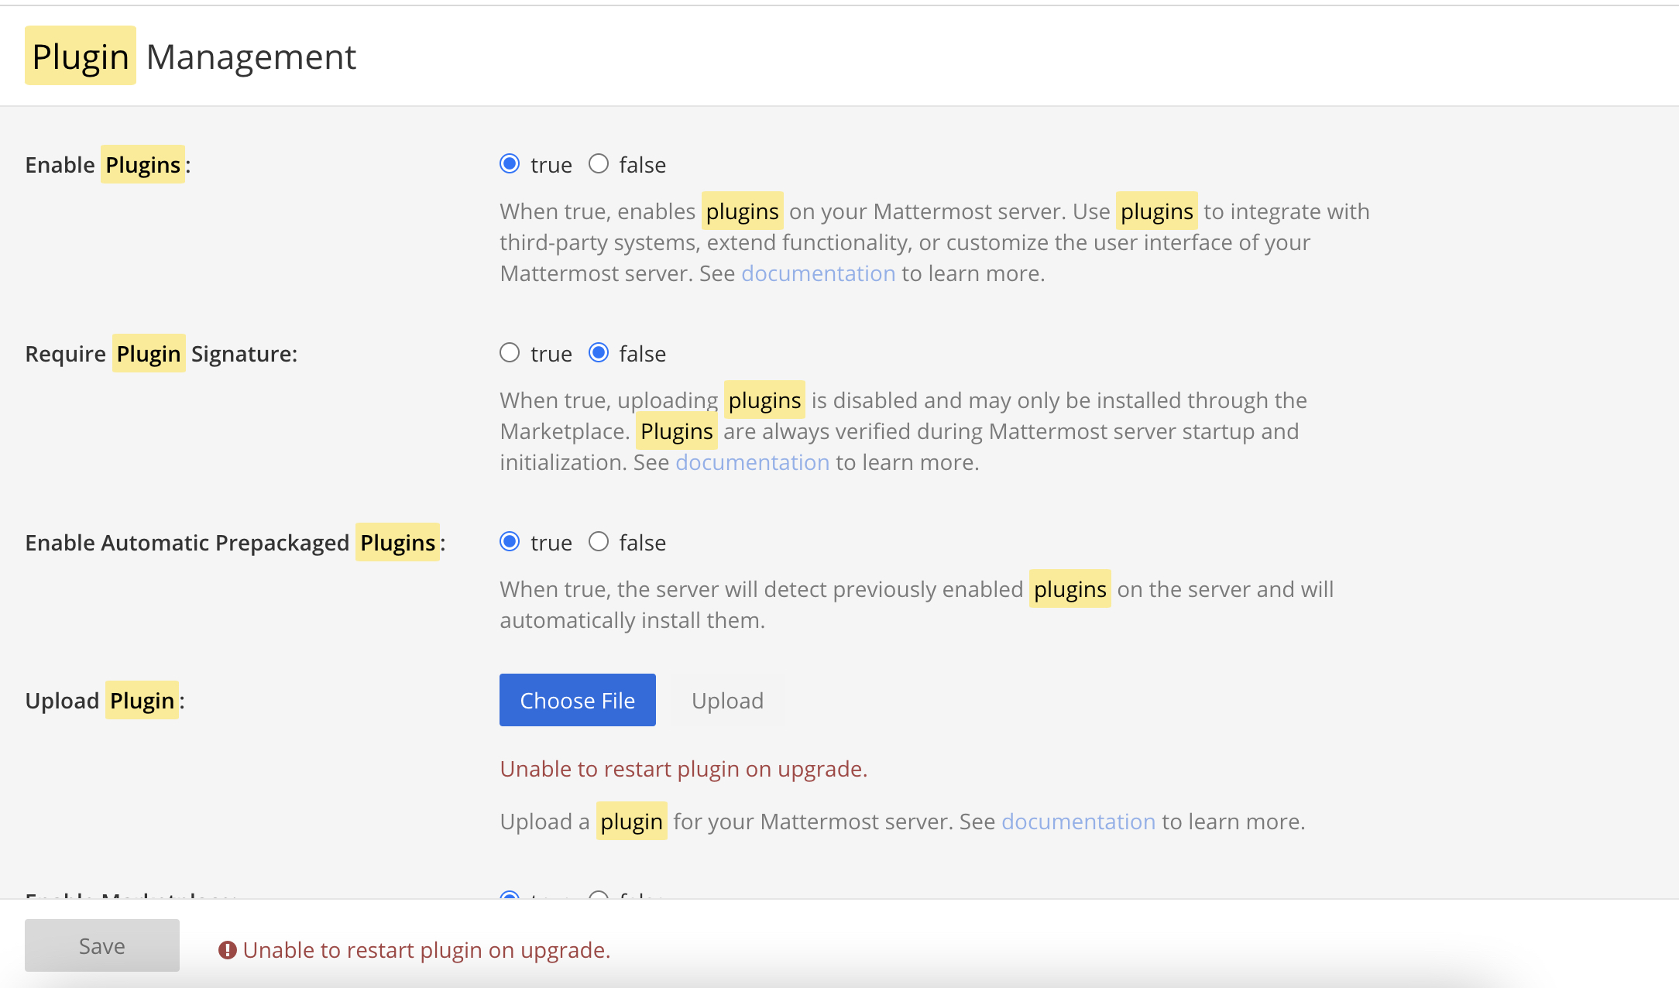Viewport: 1679px width, 988px height.
Task: Open documentation link under Upload Plugin
Action: pos(1078,822)
